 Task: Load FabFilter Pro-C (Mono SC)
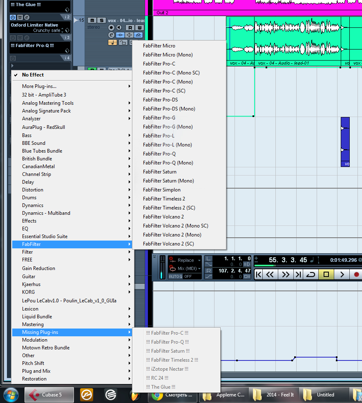(179, 73)
